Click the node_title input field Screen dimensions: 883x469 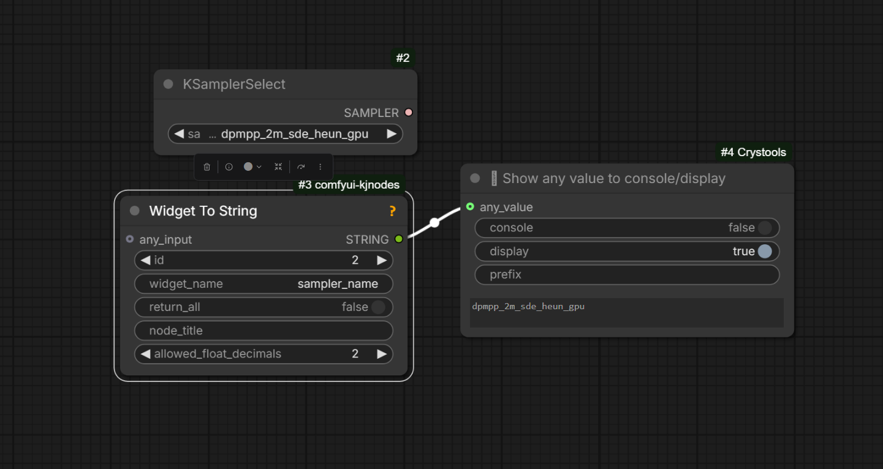coord(263,331)
